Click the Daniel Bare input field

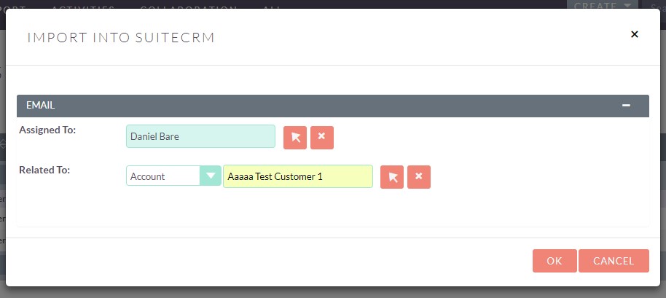200,136
